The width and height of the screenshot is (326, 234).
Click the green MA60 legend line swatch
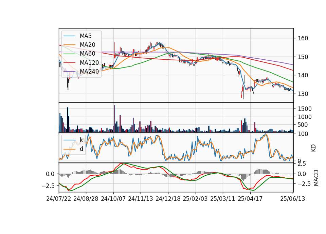(69, 54)
